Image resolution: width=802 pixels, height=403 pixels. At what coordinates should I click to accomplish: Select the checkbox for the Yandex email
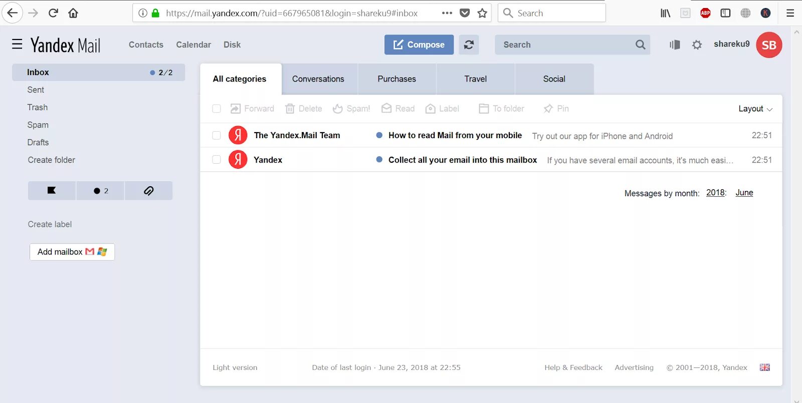pos(217,160)
